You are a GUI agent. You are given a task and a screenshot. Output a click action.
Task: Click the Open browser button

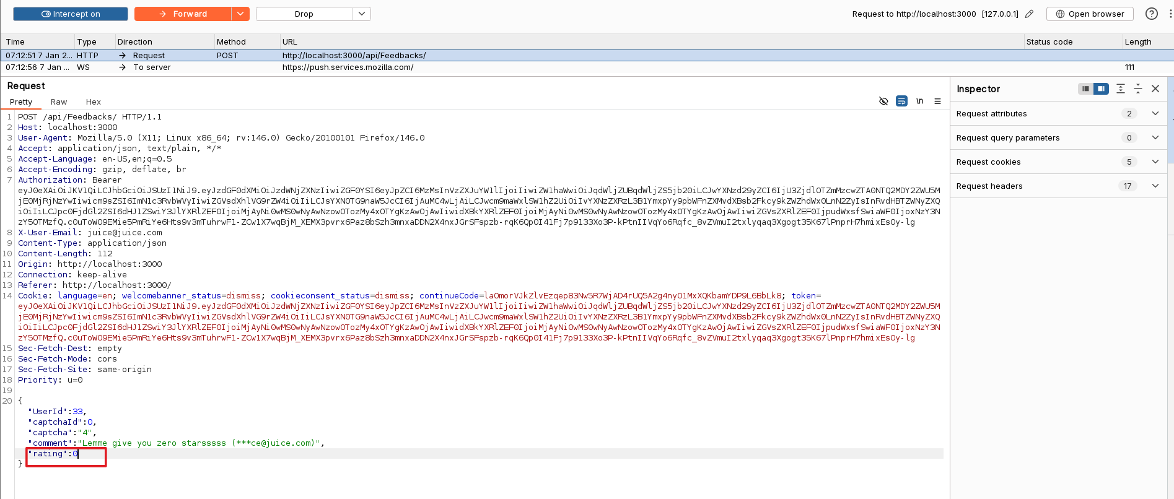(1090, 14)
